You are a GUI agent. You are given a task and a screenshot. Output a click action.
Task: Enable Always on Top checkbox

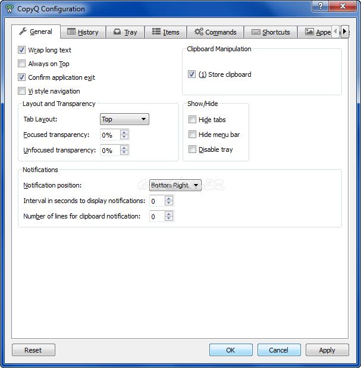coord(21,63)
